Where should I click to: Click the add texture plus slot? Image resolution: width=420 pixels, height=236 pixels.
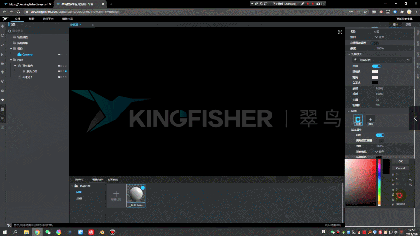pos(371,120)
